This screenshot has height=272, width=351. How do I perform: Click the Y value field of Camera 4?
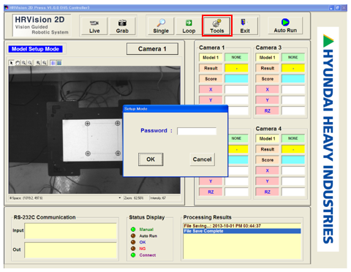tap(293, 181)
